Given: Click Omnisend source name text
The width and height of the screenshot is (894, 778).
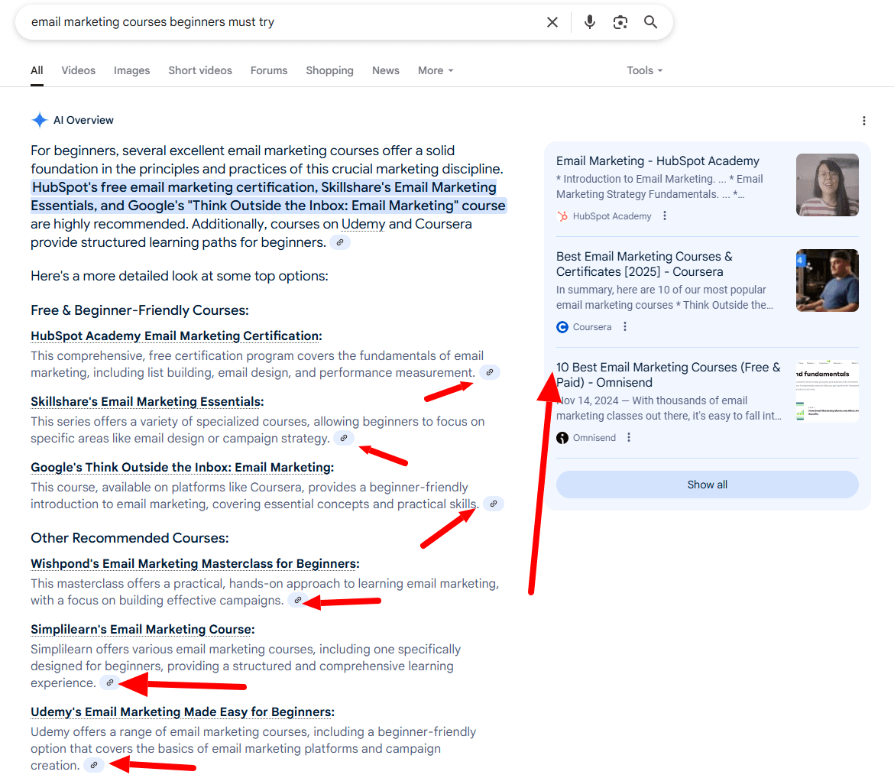Looking at the screenshot, I should pos(594,437).
